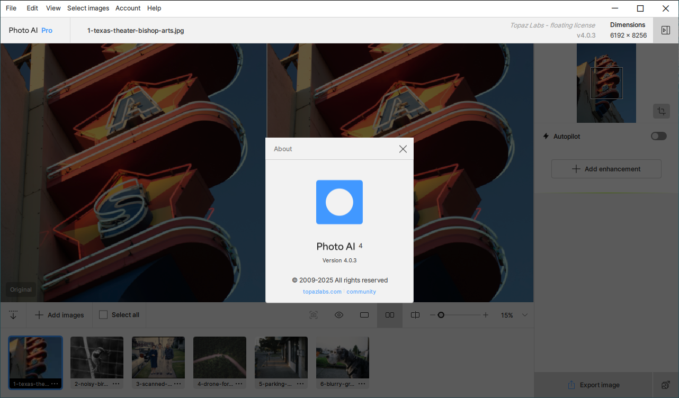Click the Add enhancement button
This screenshot has width=679, height=398.
coord(606,169)
